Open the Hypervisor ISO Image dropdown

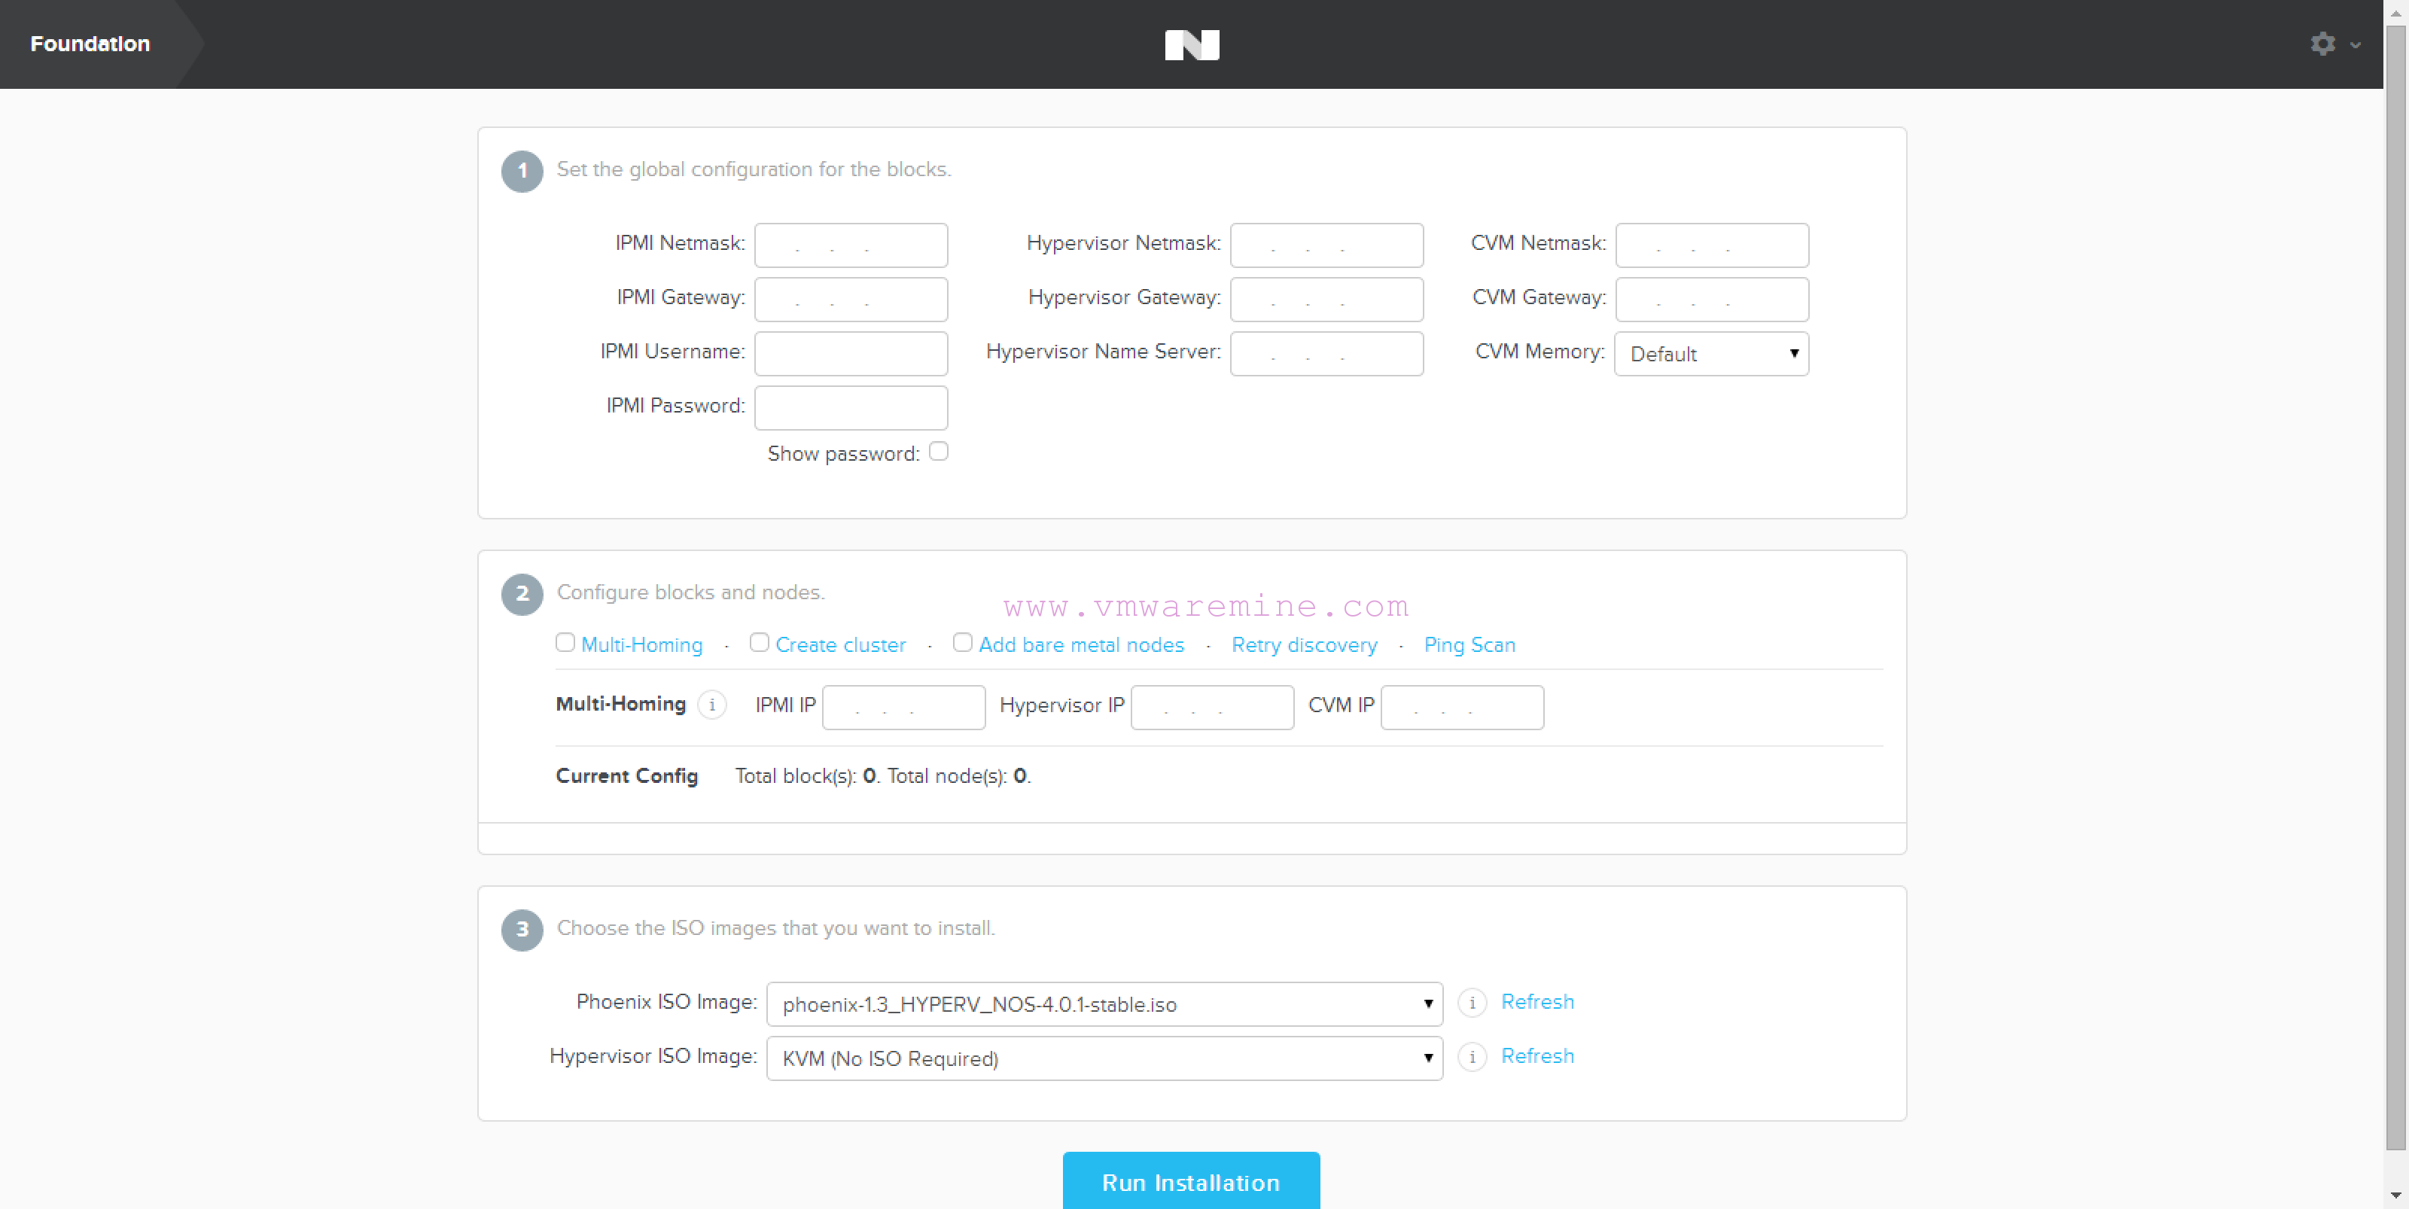click(1104, 1058)
